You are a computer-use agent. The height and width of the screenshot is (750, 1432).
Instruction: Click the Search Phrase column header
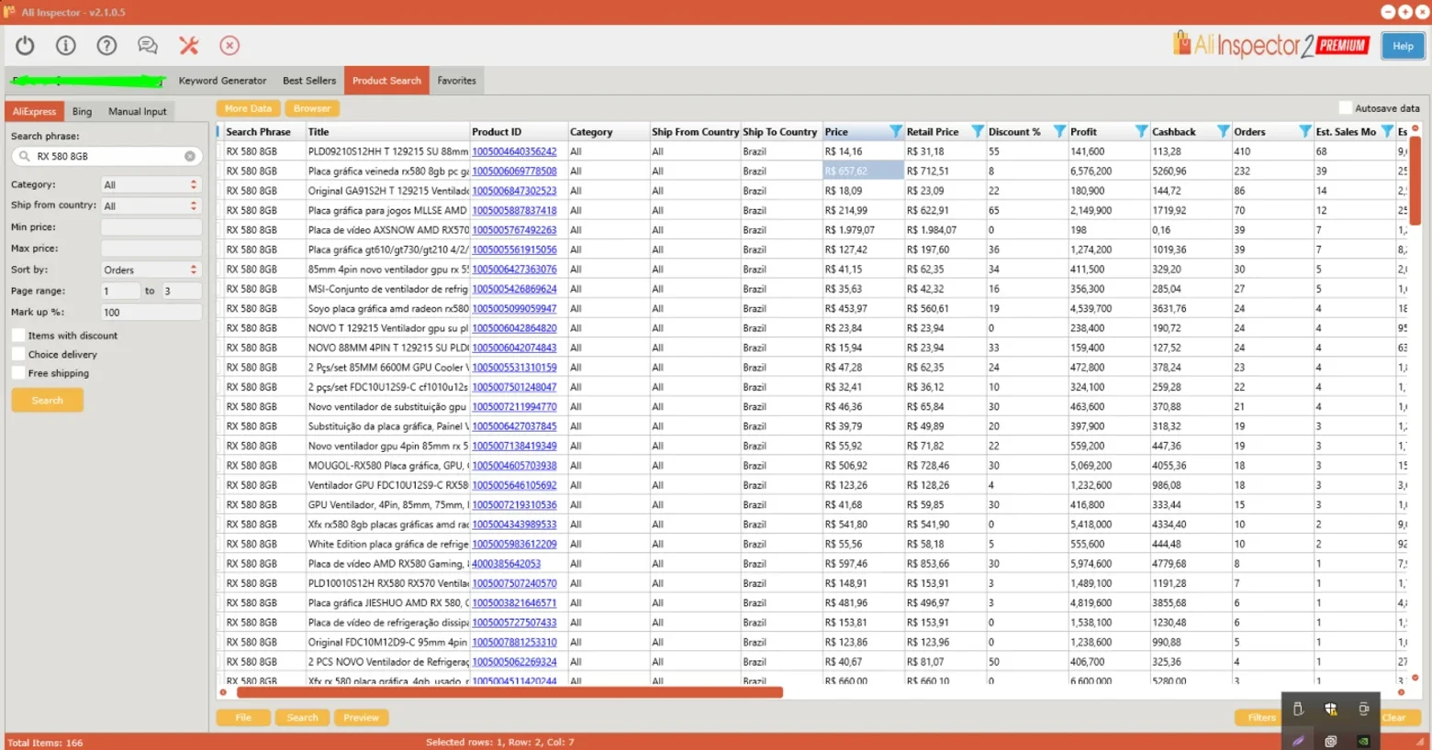pos(265,131)
